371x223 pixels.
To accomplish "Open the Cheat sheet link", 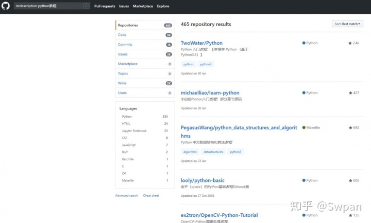I will 151,196.
